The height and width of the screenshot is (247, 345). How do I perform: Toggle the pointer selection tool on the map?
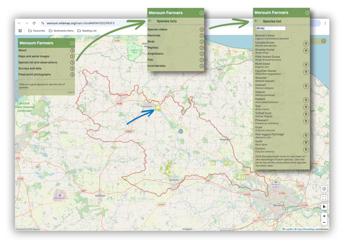pyautogui.click(x=324, y=207)
